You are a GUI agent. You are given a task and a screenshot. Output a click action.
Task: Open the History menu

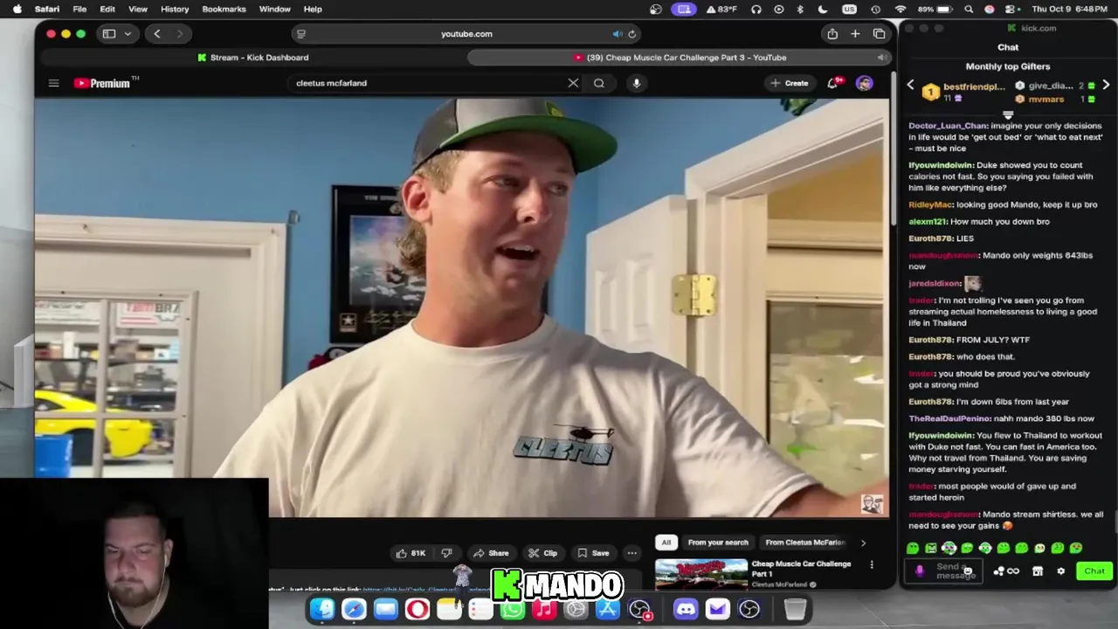[175, 9]
